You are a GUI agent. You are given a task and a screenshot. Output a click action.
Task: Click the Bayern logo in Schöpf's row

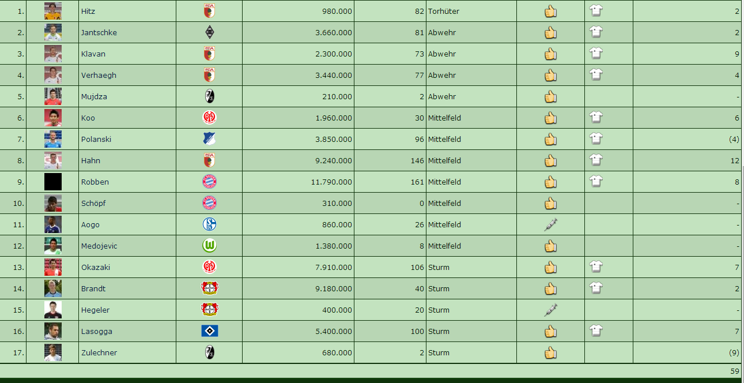(x=209, y=203)
